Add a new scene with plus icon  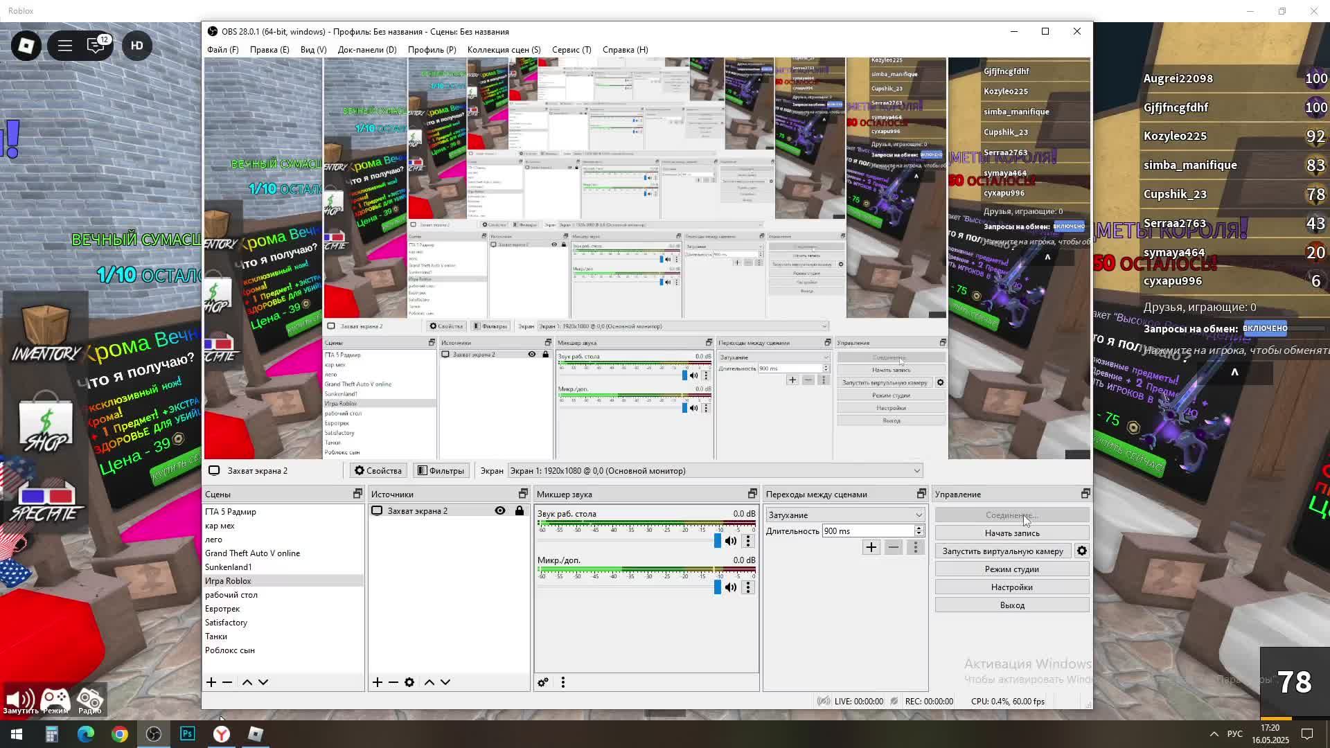[211, 682]
